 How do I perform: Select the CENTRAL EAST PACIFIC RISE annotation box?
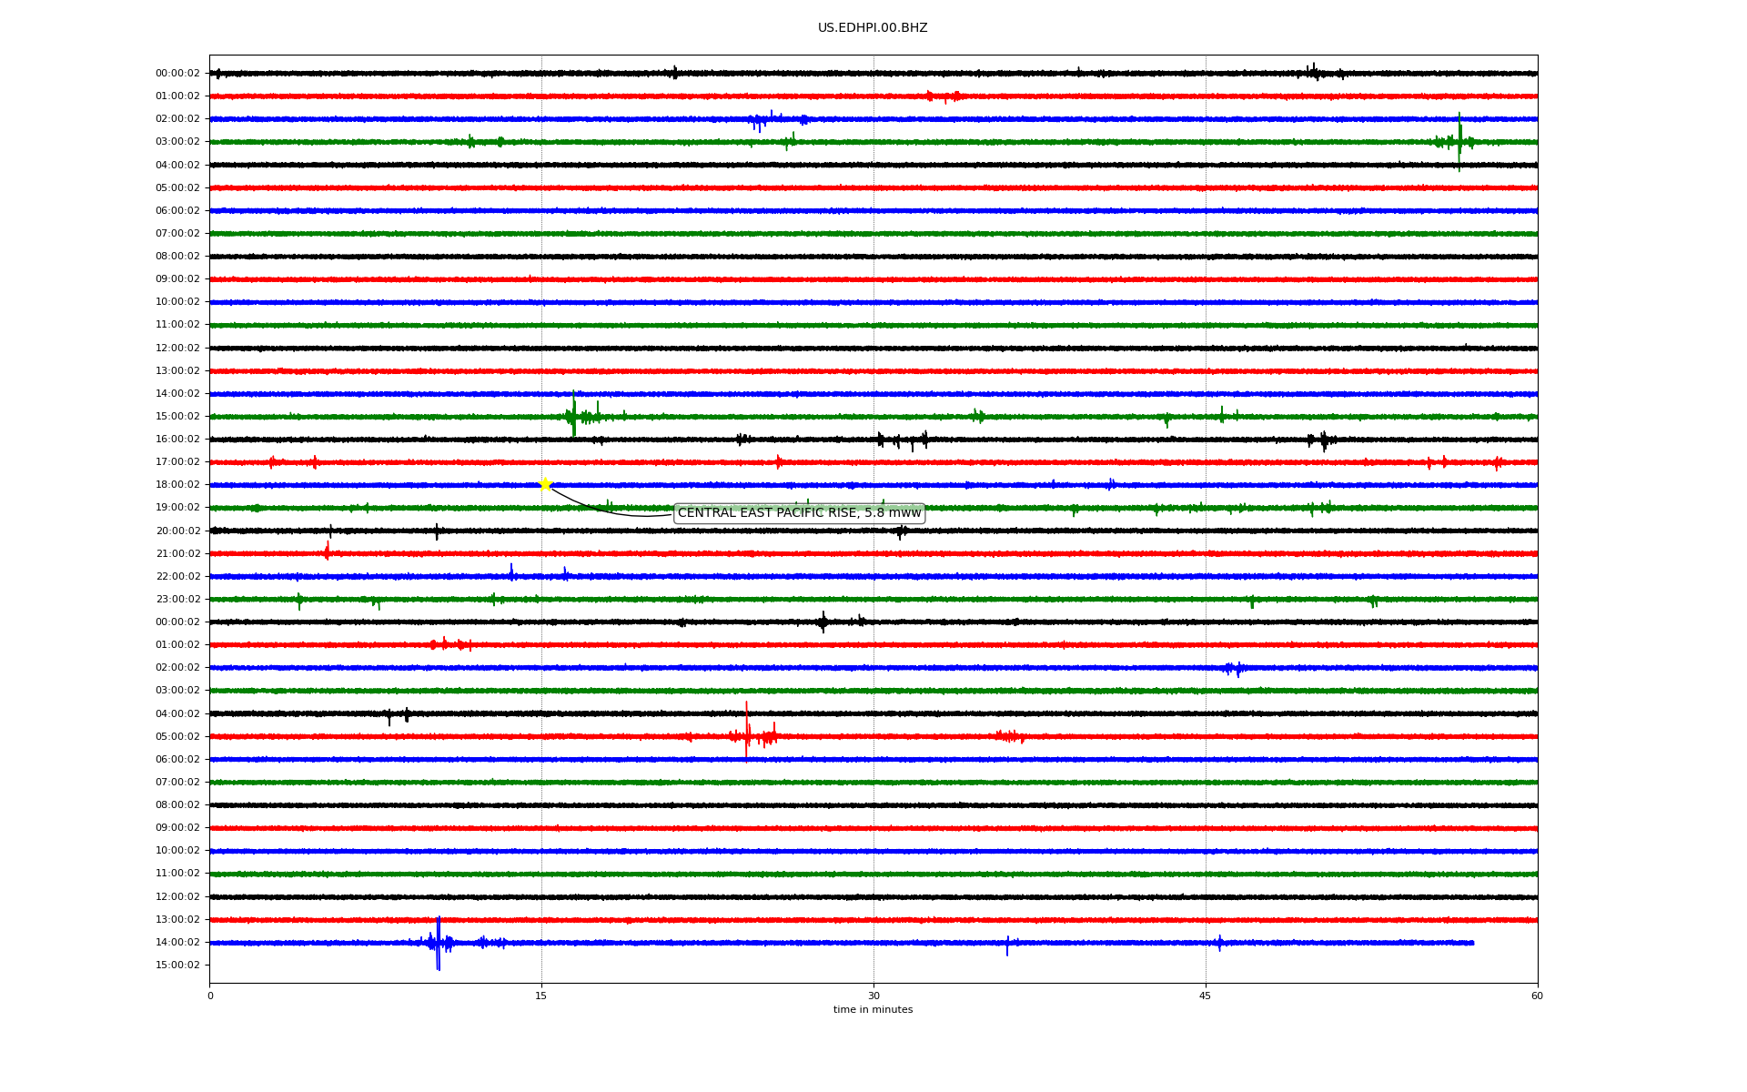pos(799,513)
